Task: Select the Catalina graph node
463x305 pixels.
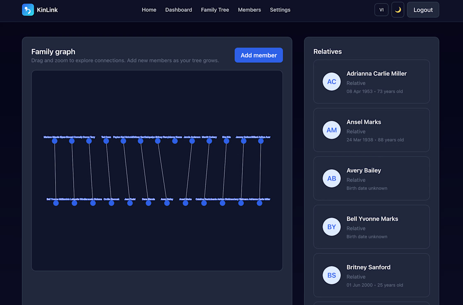Action: 204,203
